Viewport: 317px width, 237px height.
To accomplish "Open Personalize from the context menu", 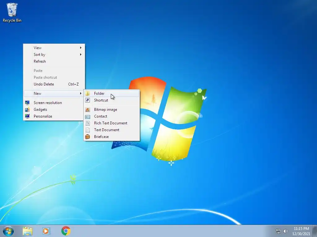I will click(54, 116).
